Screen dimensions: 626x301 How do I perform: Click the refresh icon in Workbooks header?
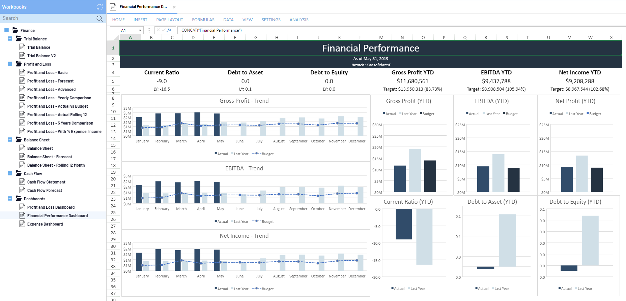pos(99,7)
